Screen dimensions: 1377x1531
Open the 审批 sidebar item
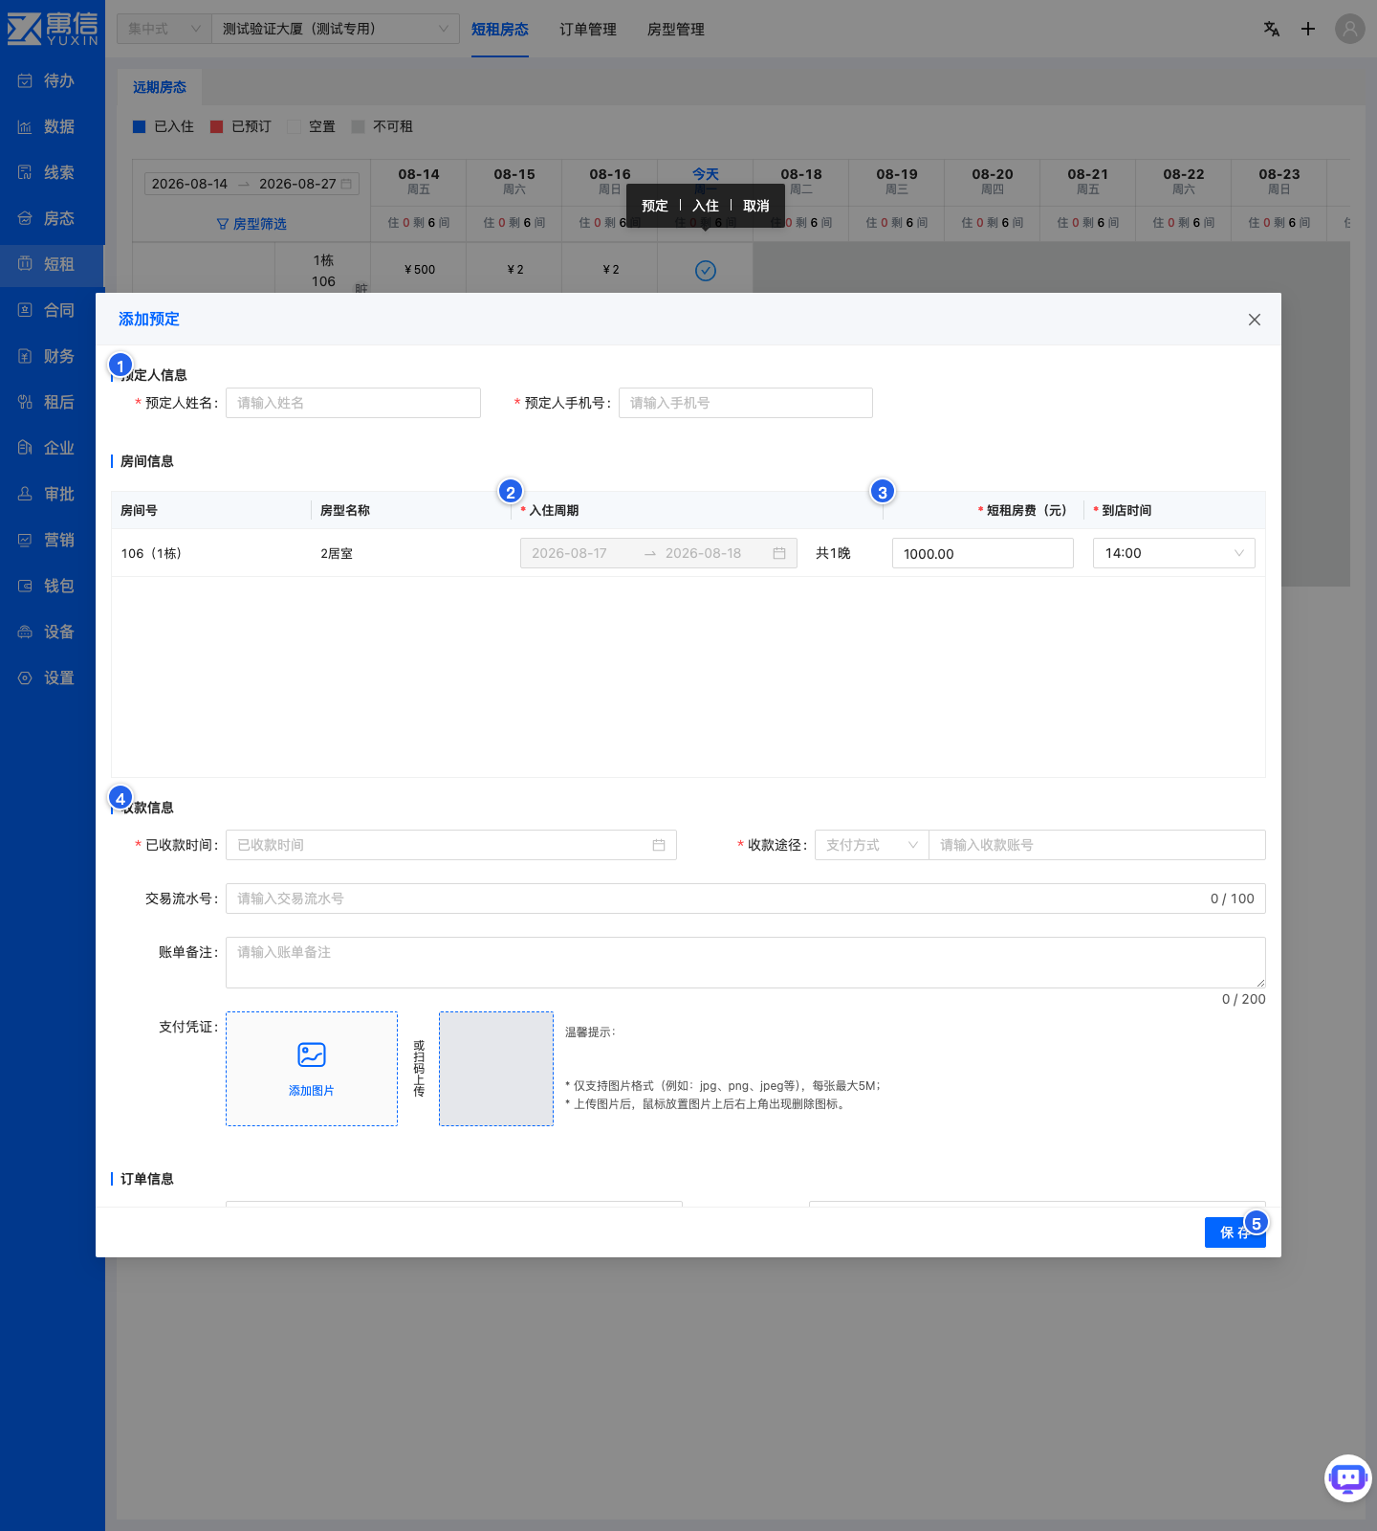pyautogui.click(x=52, y=494)
